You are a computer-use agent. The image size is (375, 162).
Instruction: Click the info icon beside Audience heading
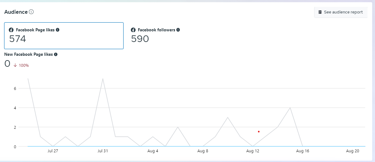click(31, 12)
